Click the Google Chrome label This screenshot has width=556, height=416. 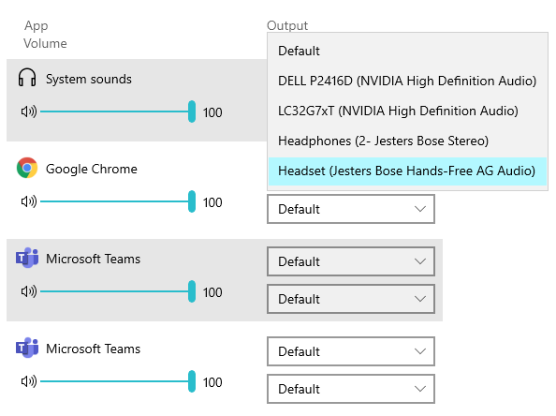coord(92,169)
